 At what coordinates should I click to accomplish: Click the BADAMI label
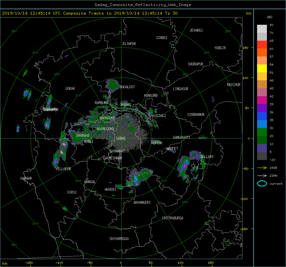[x=126, y=105]
